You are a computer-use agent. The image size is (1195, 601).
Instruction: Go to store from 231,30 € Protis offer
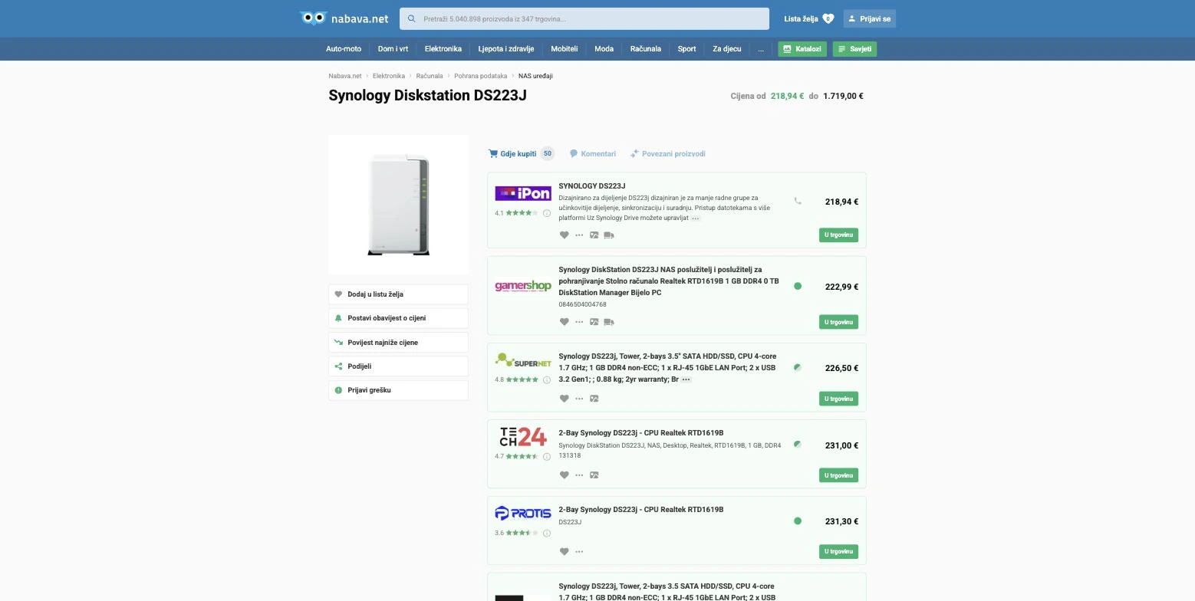point(838,551)
